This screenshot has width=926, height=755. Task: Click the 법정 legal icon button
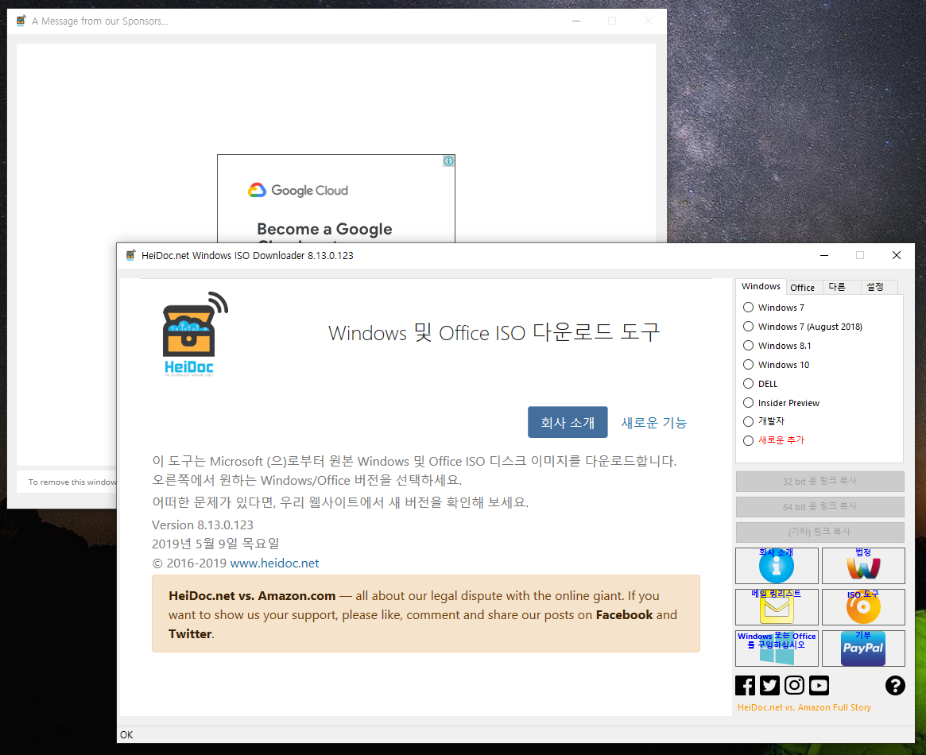pyautogui.click(x=863, y=566)
